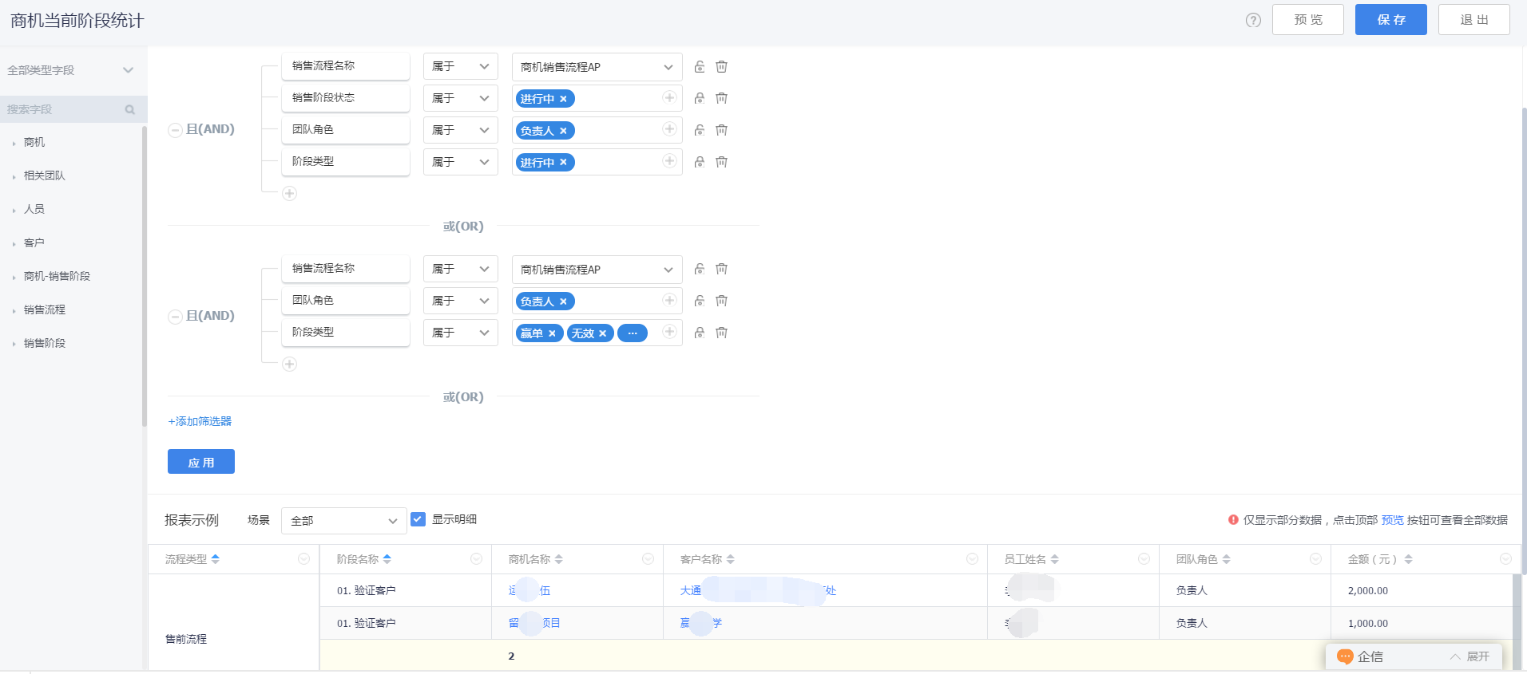
Task: Open first 商机销售流程AP value dropdown
Action: pyautogui.click(x=597, y=67)
